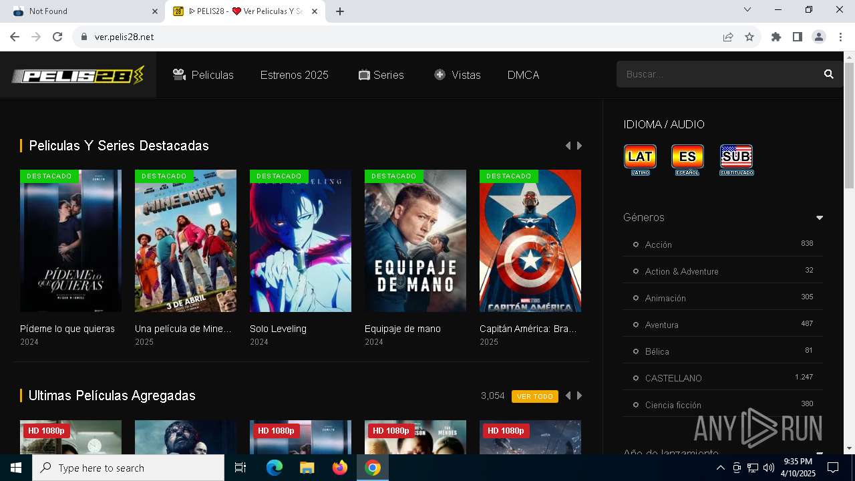Viewport: 855px width, 481px height.
Task: Click the browser back arrow
Action: [x=15, y=37]
